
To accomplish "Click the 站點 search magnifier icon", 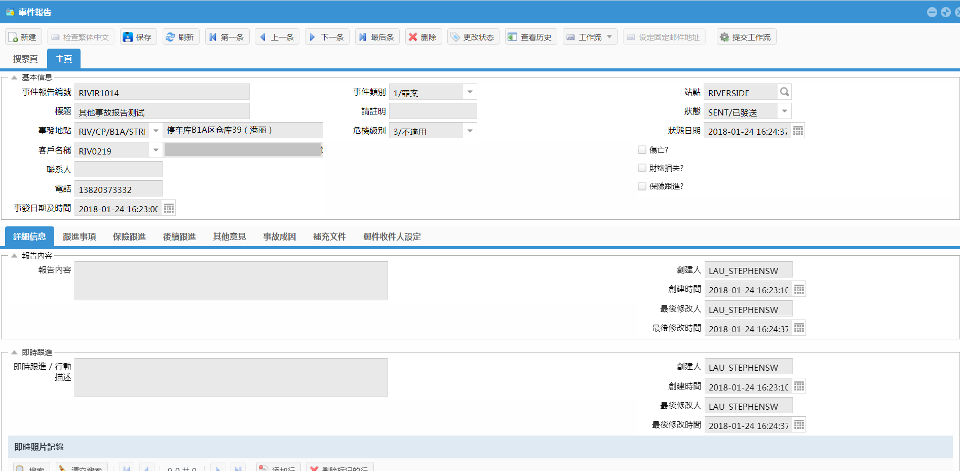I will point(784,92).
